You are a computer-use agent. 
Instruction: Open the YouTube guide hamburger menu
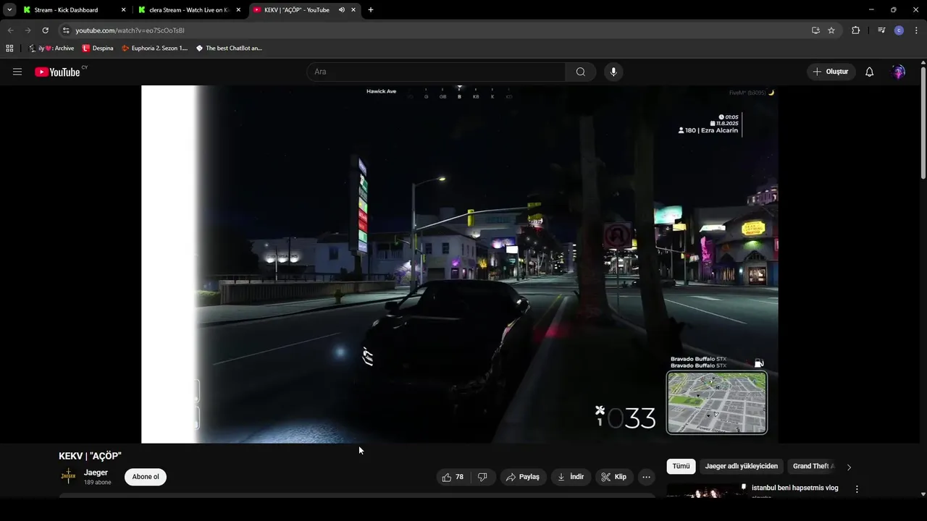pos(17,72)
